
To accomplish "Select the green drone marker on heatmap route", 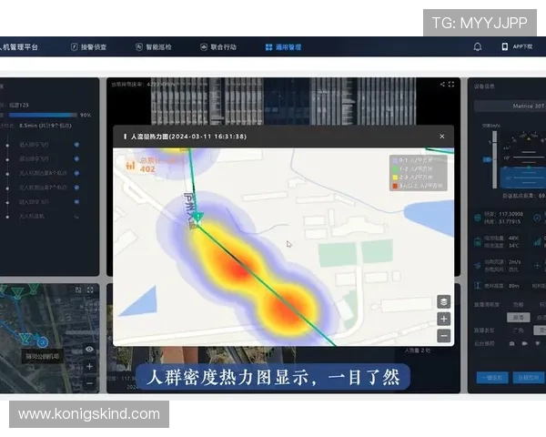I will [197, 217].
